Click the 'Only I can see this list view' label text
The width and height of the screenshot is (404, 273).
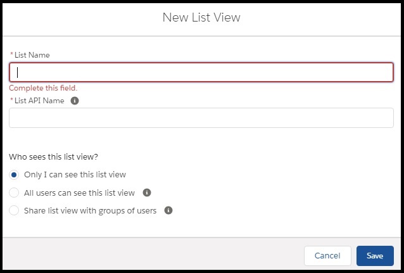coord(75,175)
